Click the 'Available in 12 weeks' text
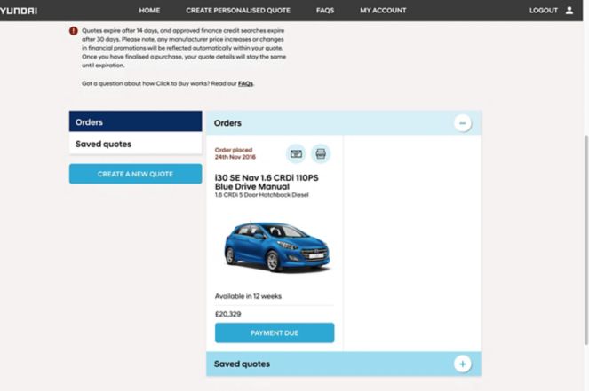Image resolution: width=589 pixels, height=391 pixels. [248, 296]
